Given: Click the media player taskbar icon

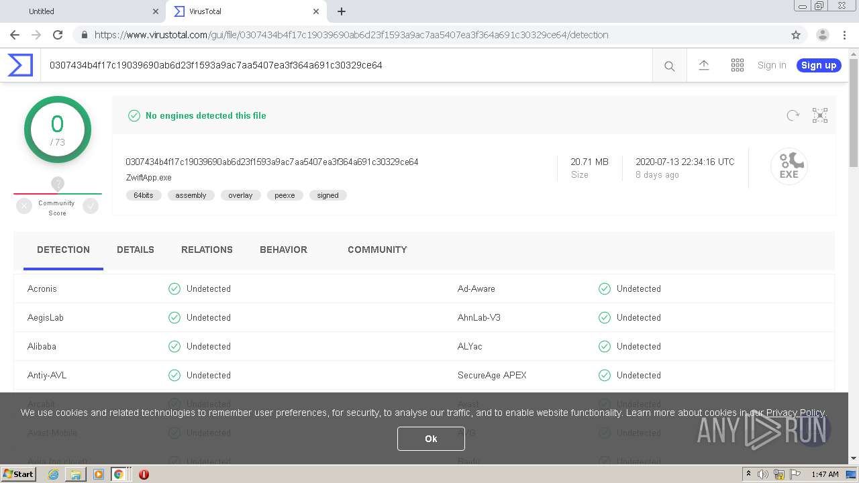Looking at the screenshot, I should pos(99,474).
